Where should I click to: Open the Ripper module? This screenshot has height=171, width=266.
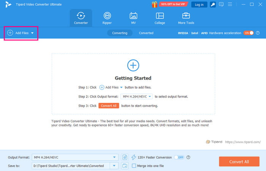(107, 18)
